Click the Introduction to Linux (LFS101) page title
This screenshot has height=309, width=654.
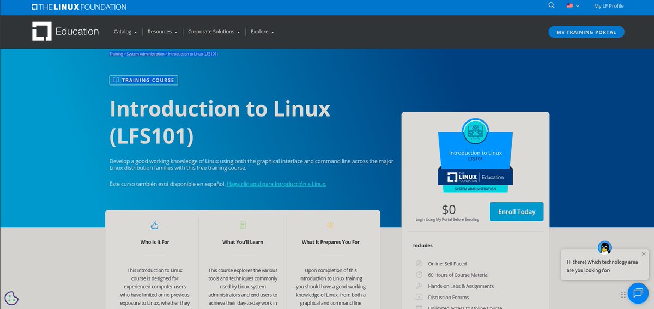[x=220, y=123]
